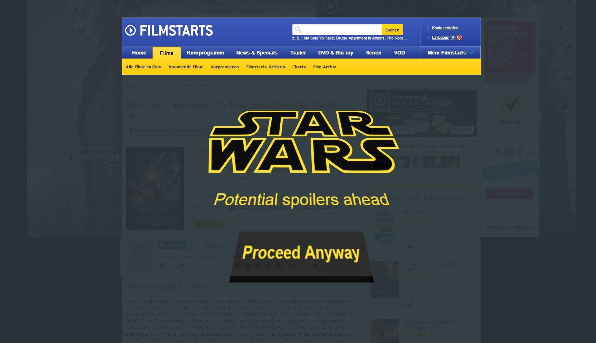Click the Star Wars movie poster thumbnail
Image resolution: width=596 pixels, height=343 pixels.
[155, 188]
